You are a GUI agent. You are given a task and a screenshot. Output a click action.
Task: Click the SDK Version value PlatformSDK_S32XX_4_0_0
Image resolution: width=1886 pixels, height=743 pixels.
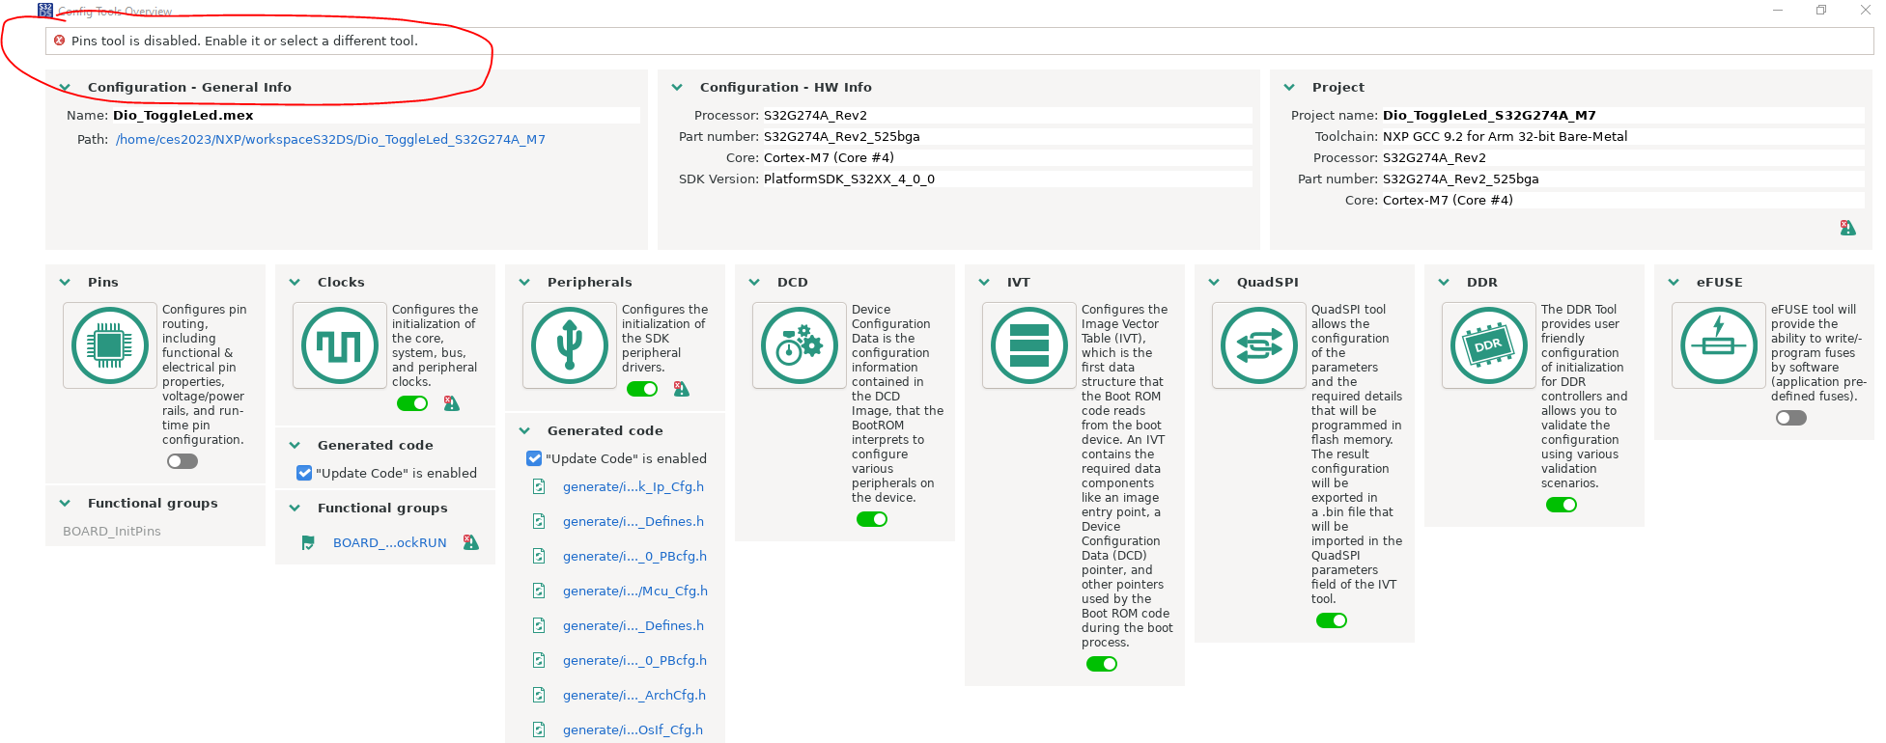pos(849,179)
